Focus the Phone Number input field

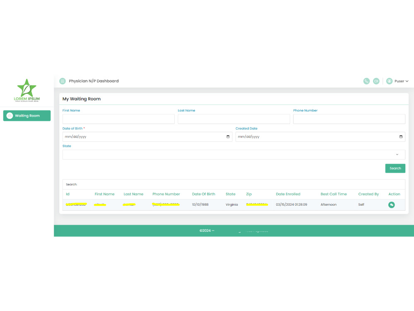(x=349, y=119)
